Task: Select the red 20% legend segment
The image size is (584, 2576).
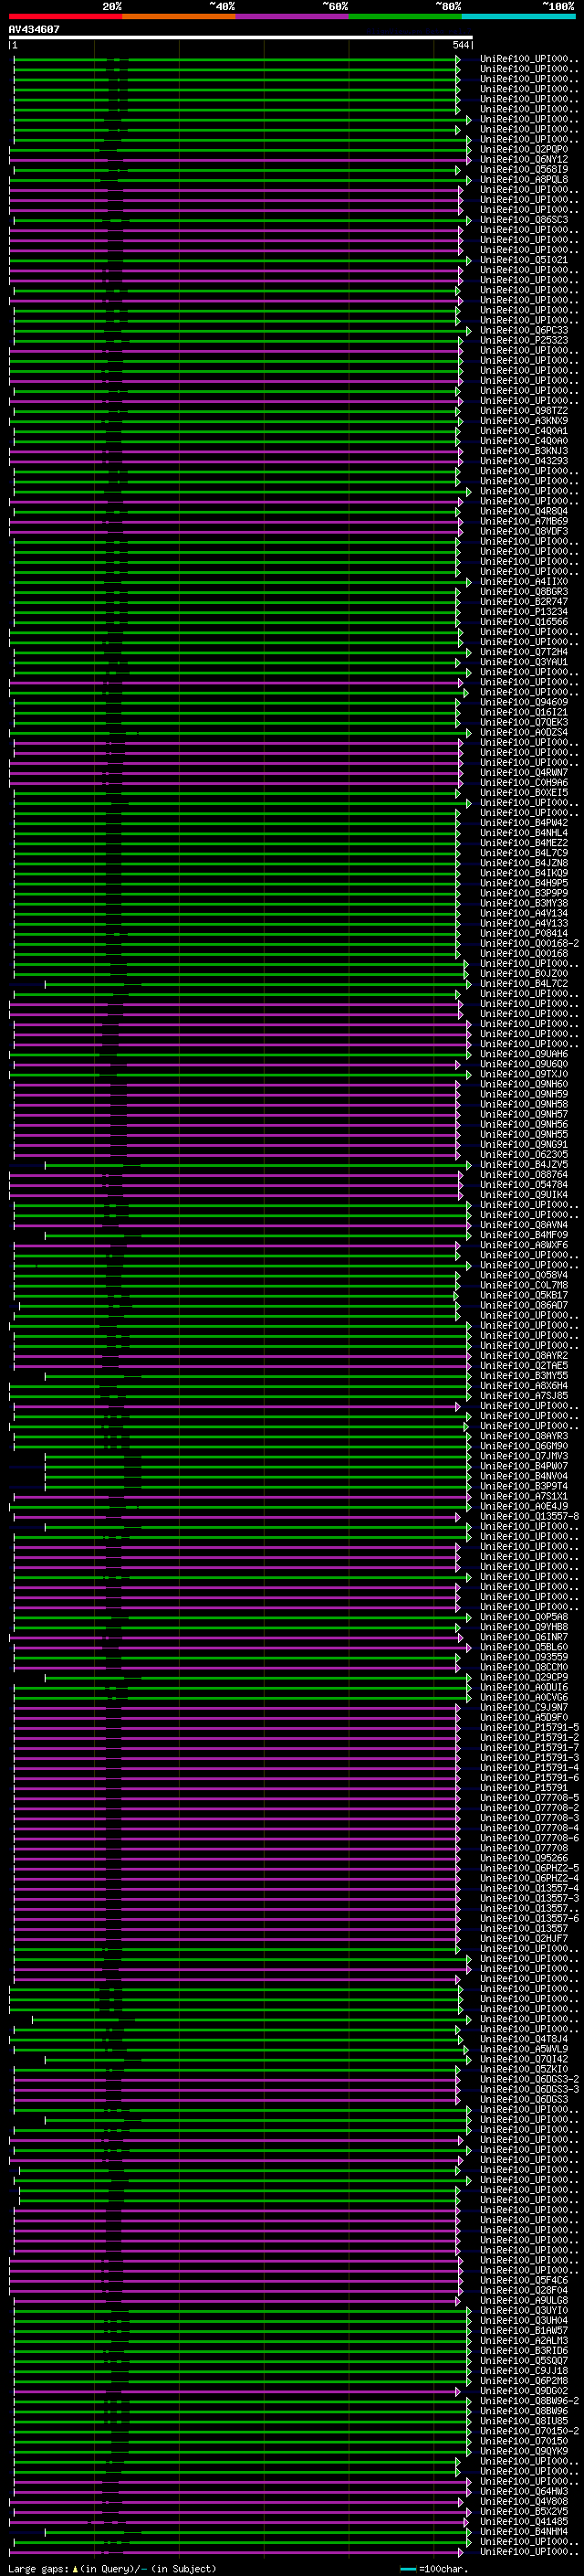Action: pos(66,16)
